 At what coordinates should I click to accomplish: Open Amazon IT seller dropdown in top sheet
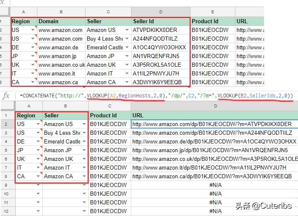[127, 73]
